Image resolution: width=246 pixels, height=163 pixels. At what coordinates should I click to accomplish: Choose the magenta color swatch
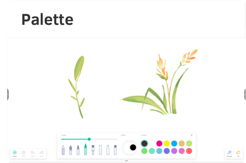tap(159, 144)
